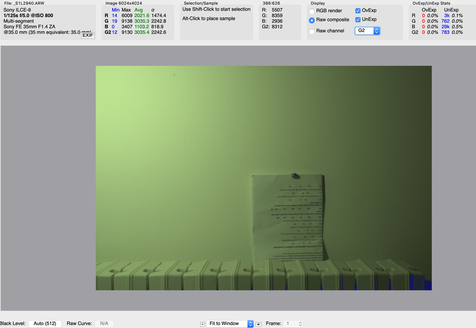The width and height of the screenshot is (476, 328).
Task: Click the Image 6024x4024 label
Action: (123, 3)
